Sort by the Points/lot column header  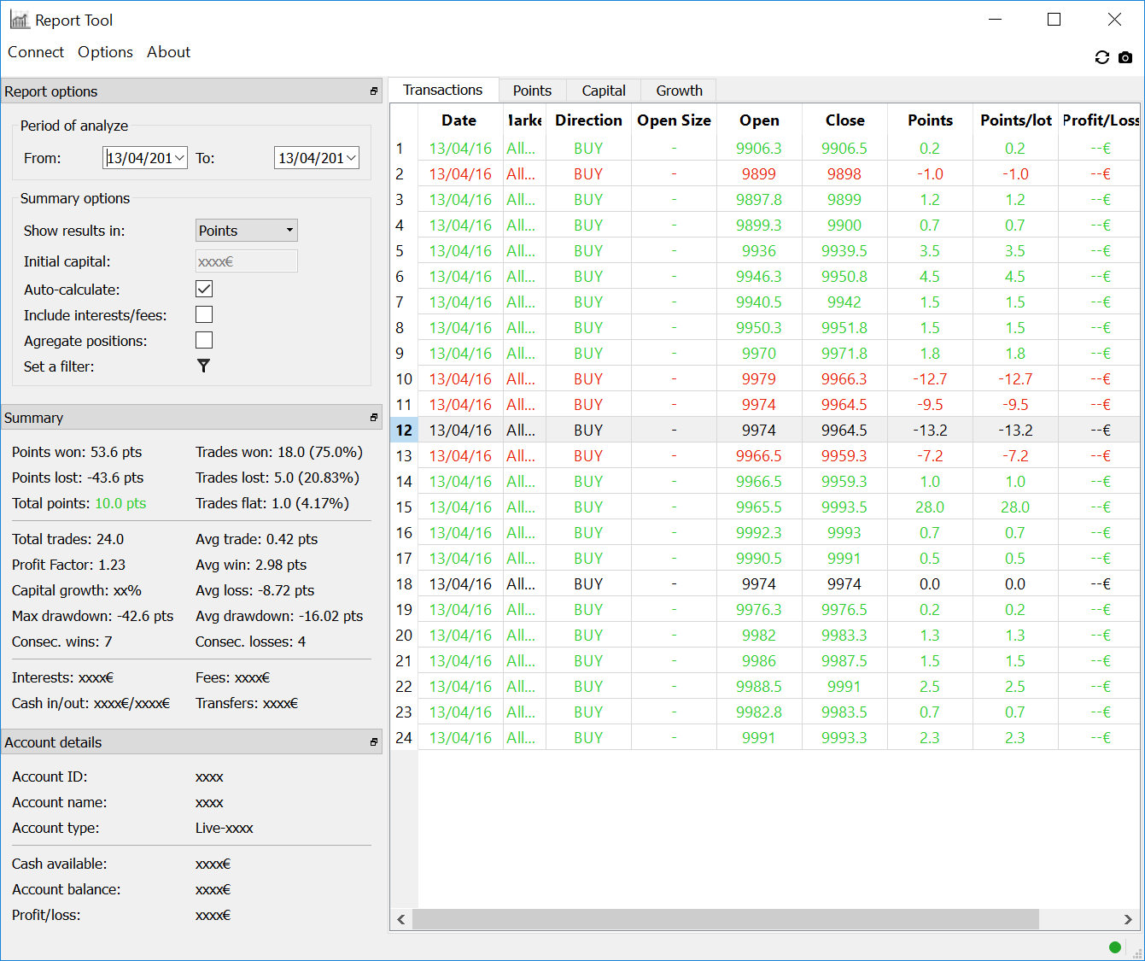(x=1015, y=120)
